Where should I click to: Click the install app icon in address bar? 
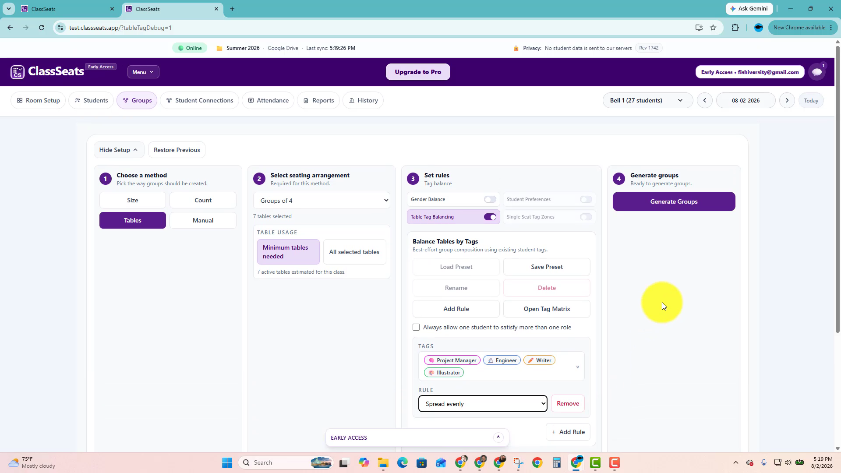coord(699,28)
